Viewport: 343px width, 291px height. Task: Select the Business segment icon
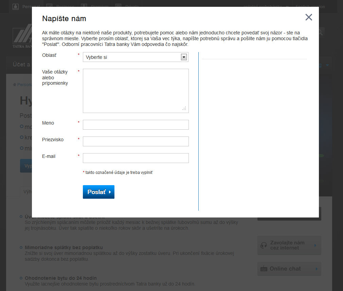point(49,6)
